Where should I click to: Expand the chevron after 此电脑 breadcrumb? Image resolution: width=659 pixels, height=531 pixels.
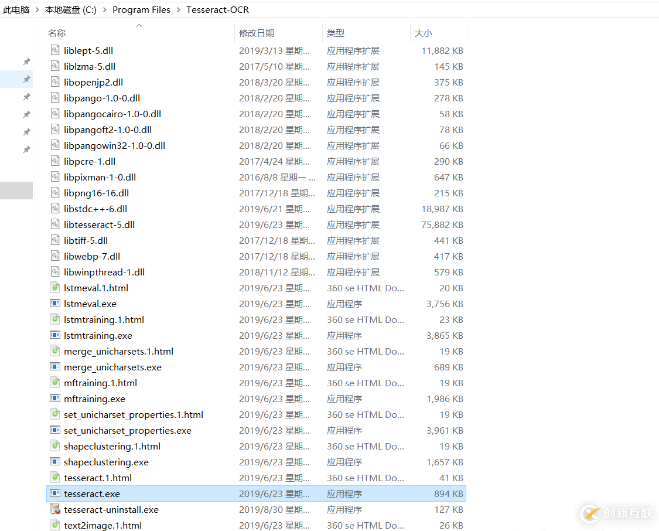click(x=37, y=9)
